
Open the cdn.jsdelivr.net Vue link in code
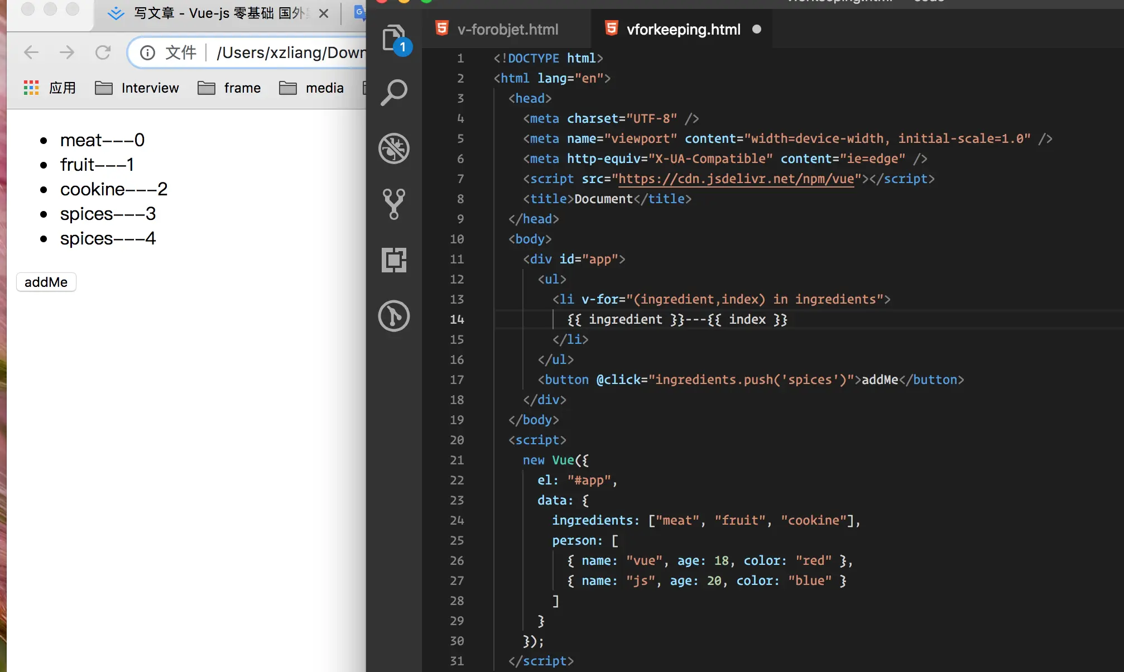(736, 179)
